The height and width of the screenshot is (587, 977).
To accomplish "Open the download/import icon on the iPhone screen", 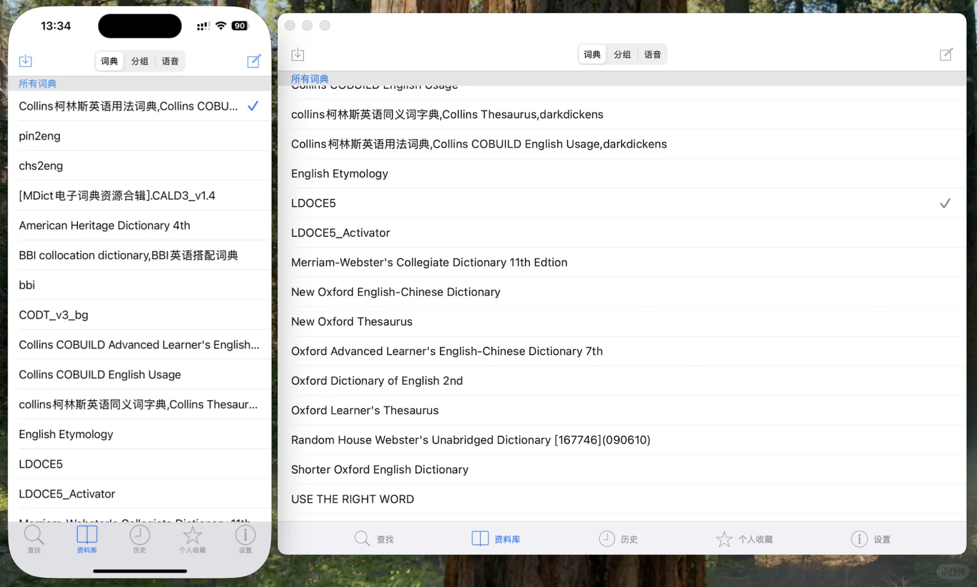I will tap(25, 61).
